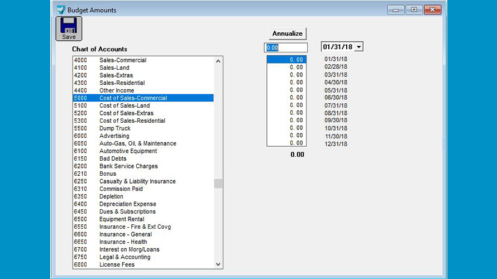The image size is (497, 279).
Task: Click the amount cell for 12/31/18
Action: point(286,143)
